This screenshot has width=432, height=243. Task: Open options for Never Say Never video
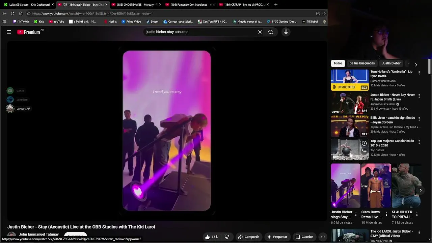tap(419, 96)
